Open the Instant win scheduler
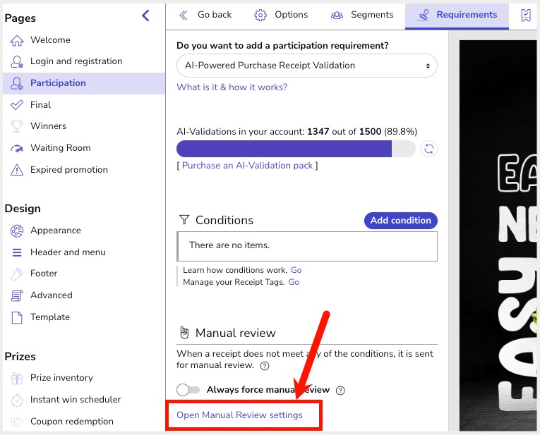 75,400
